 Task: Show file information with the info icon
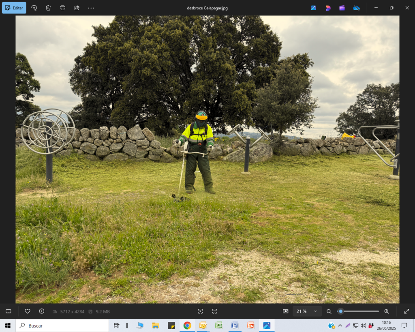point(42,311)
